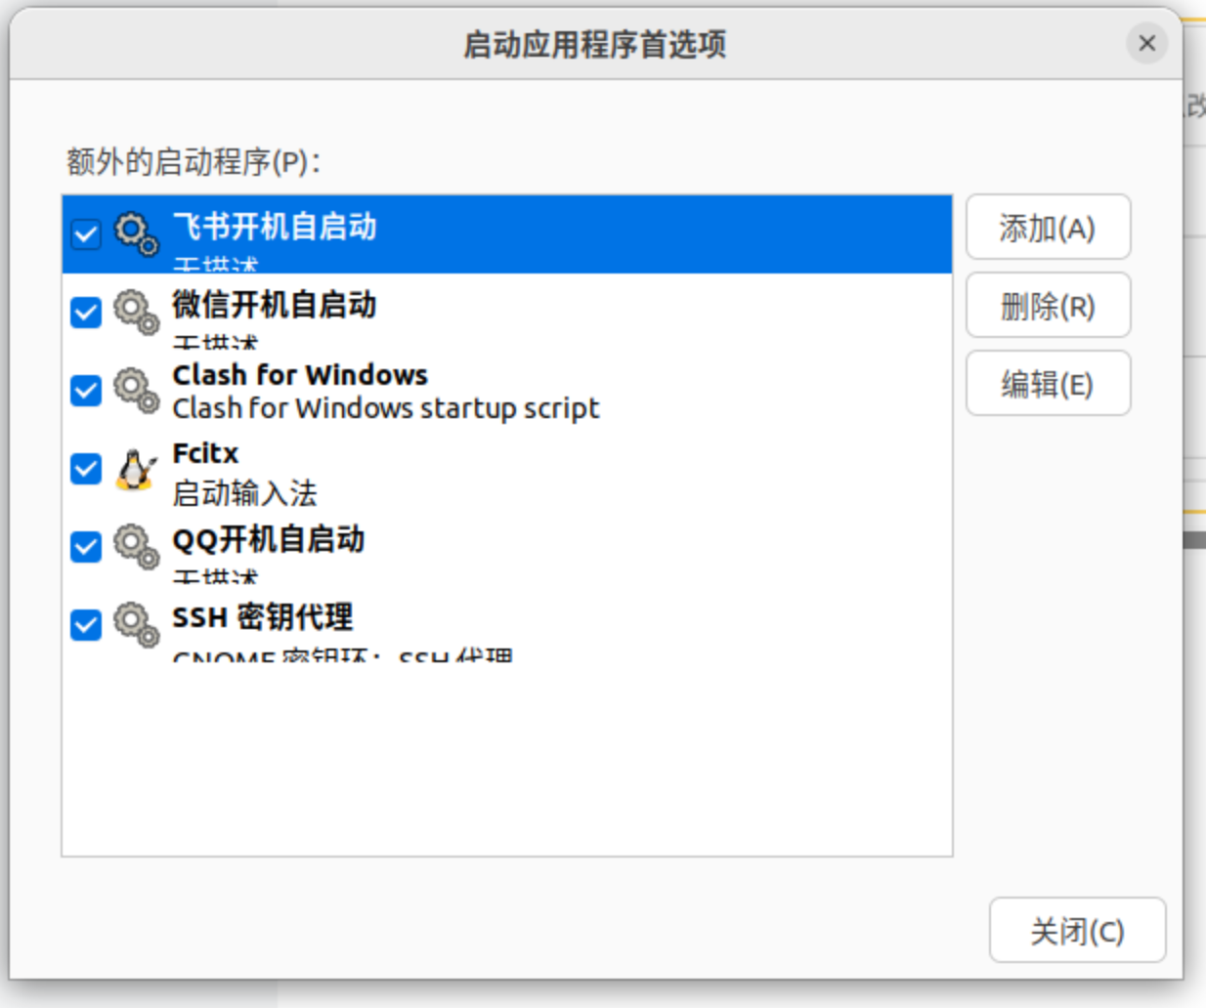Disable the QQ开机自启动 checkbox

click(86, 547)
